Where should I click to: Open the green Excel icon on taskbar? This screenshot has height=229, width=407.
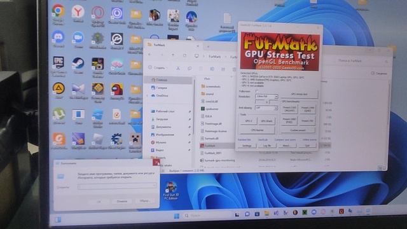click(305, 212)
